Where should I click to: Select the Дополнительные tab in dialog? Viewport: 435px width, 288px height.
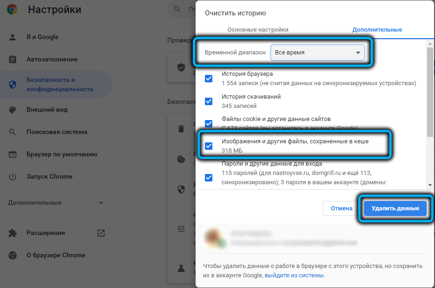(377, 30)
